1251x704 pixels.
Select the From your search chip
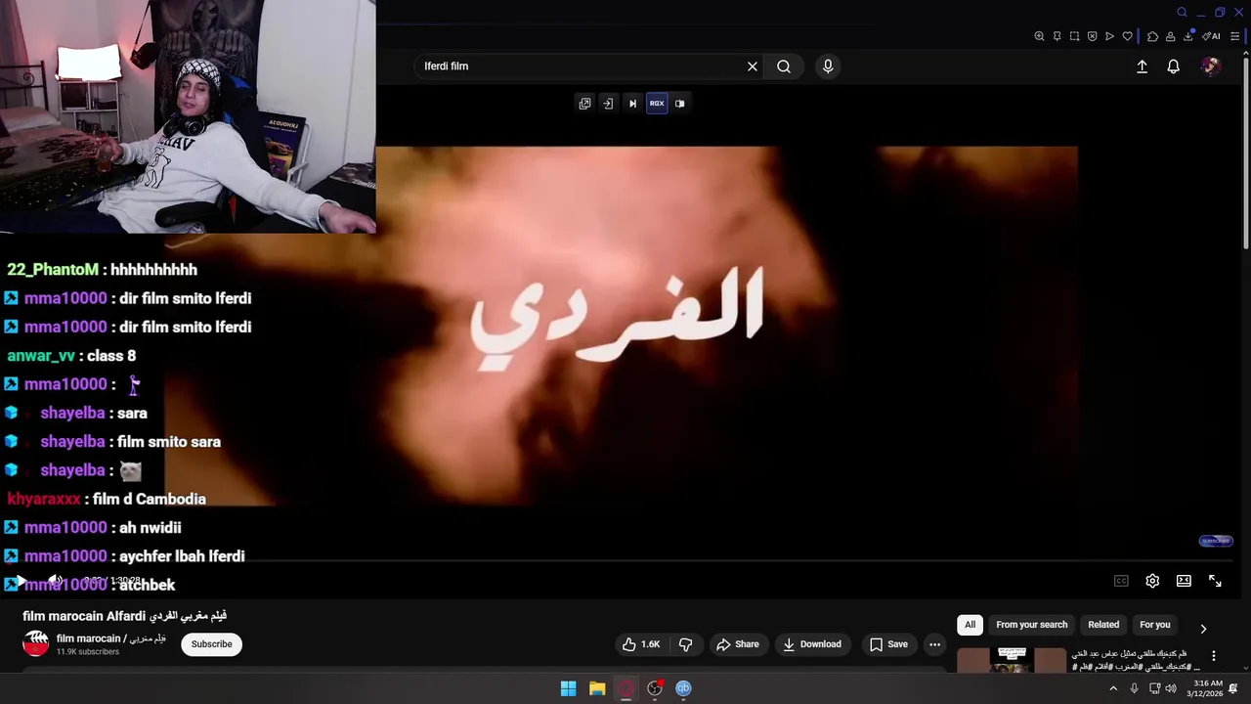click(1032, 625)
